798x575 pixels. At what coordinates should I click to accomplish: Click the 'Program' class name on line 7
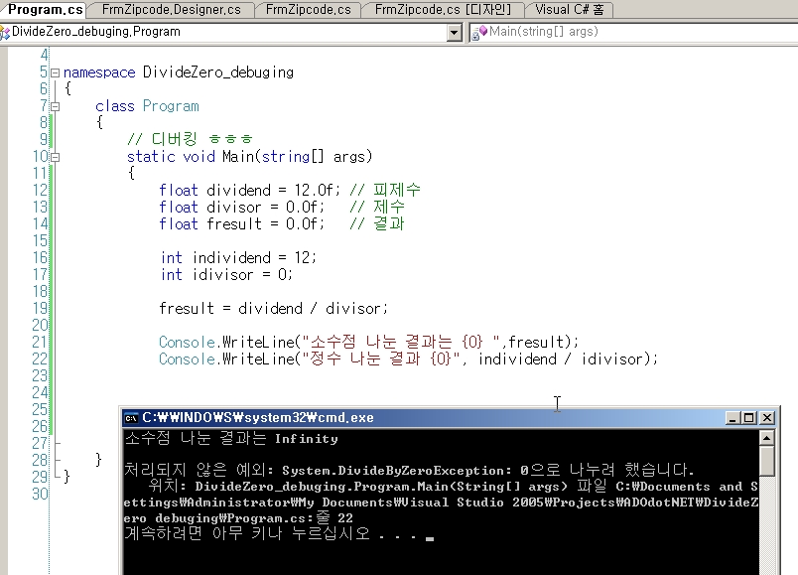[171, 106]
